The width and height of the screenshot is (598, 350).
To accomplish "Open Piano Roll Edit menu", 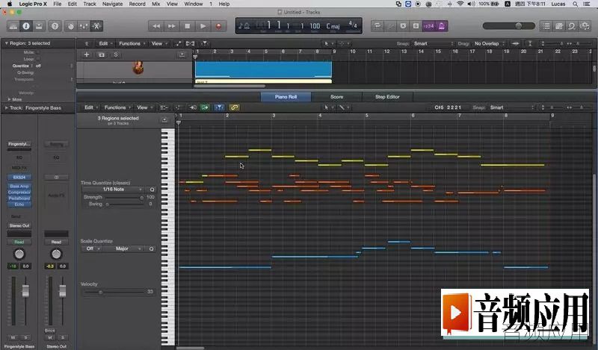I will point(91,107).
